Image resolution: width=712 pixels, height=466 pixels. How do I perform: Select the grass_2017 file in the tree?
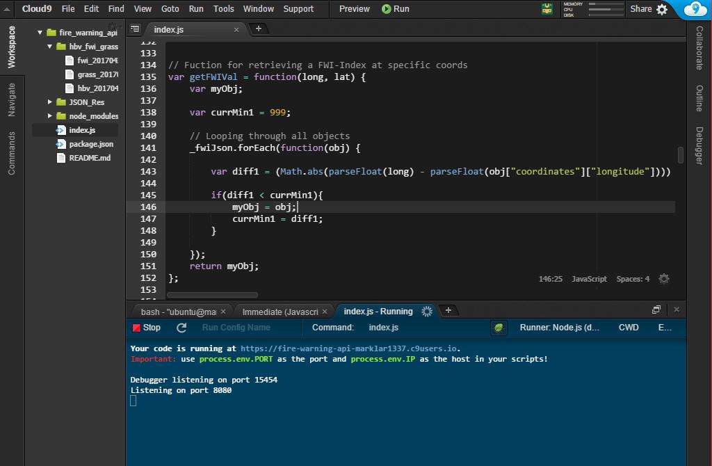(91, 74)
